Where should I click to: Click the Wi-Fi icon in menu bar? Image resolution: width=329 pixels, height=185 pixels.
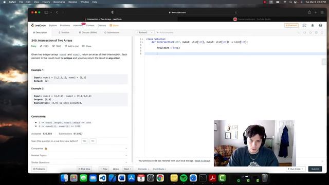[x=285, y=2]
